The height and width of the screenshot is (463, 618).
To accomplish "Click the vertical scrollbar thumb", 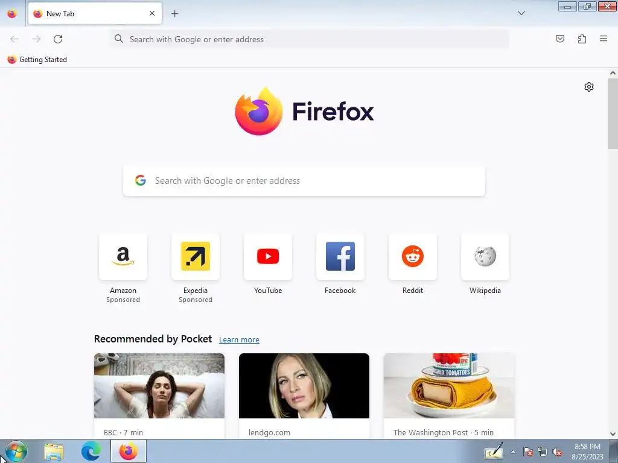I will tap(613, 113).
